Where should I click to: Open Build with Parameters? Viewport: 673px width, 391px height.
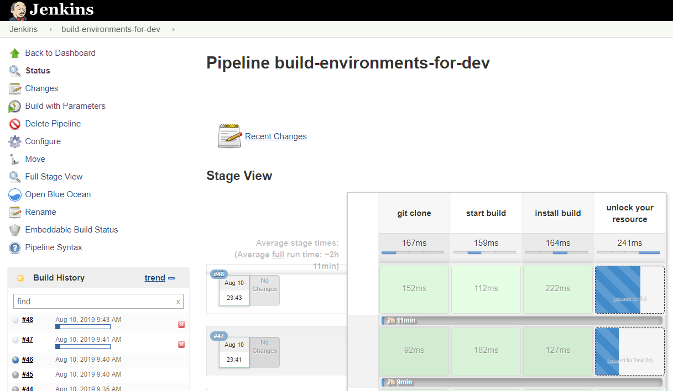coord(65,106)
